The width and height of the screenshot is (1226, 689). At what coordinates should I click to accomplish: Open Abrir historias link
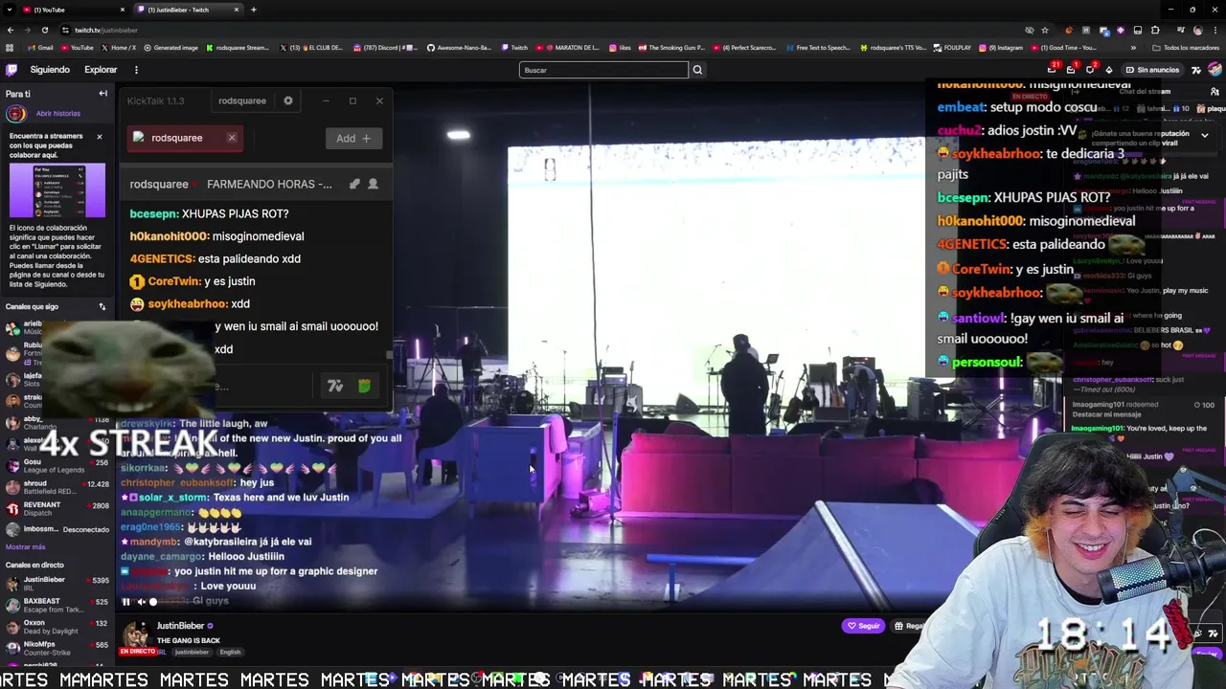point(58,113)
